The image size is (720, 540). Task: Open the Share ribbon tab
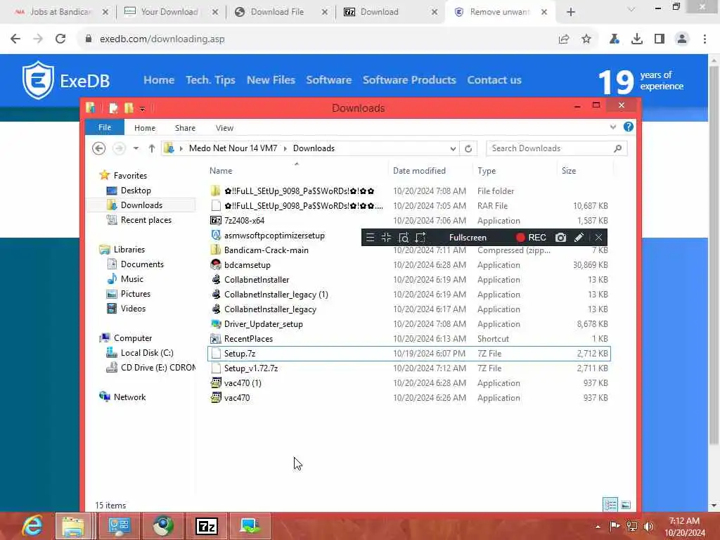(x=185, y=128)
